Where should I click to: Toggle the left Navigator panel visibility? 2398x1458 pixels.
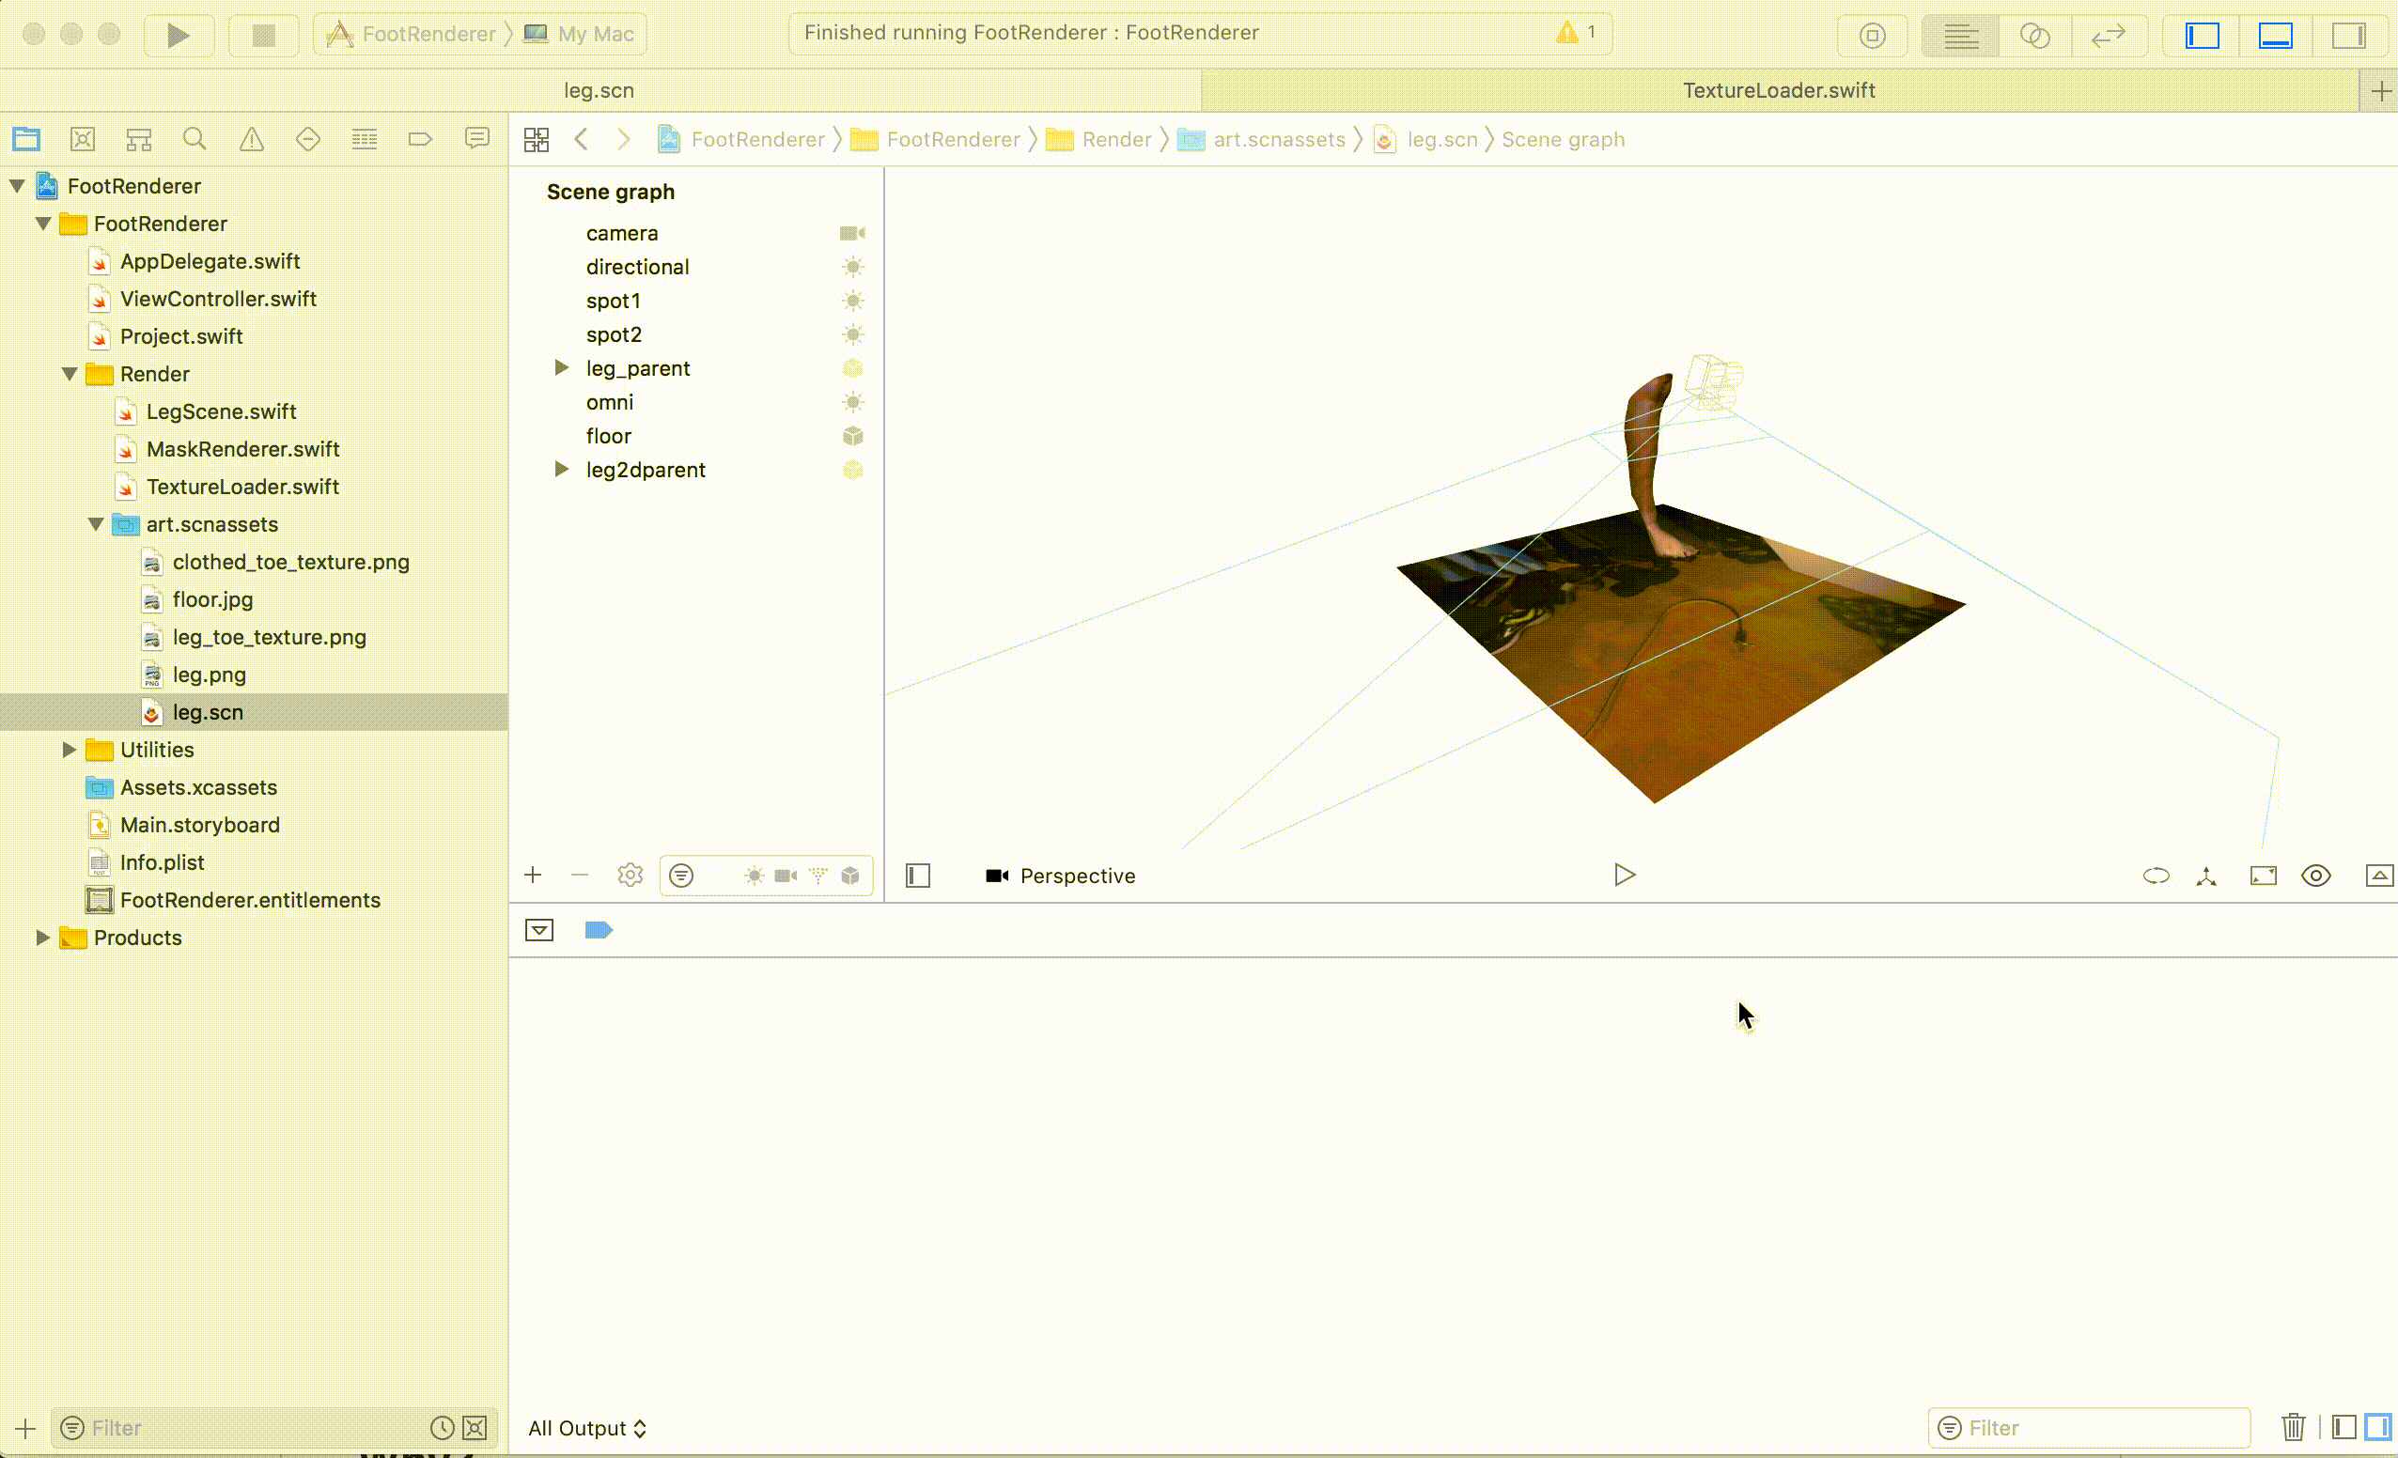2202,35
